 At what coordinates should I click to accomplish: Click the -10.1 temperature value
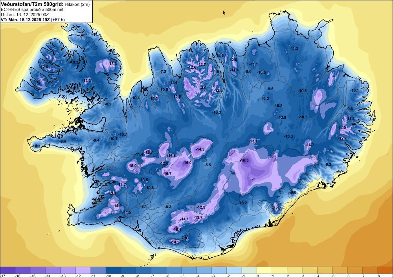point(354,91)
